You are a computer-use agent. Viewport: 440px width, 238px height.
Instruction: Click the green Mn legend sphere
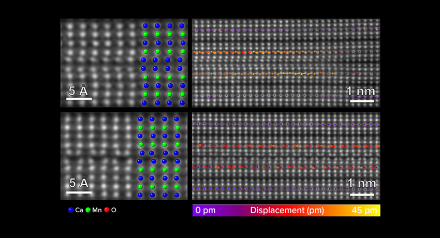point(88,210)
